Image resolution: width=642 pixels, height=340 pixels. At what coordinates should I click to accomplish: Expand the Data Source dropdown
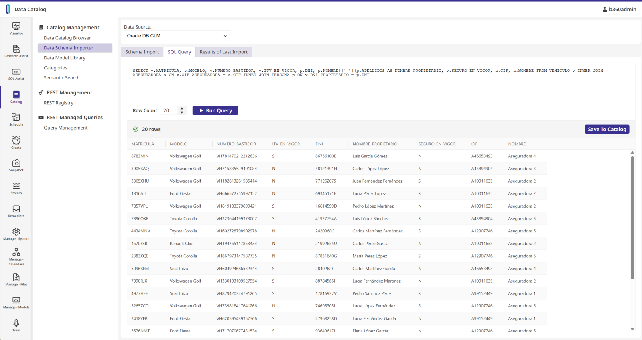[x=177, y=36]
